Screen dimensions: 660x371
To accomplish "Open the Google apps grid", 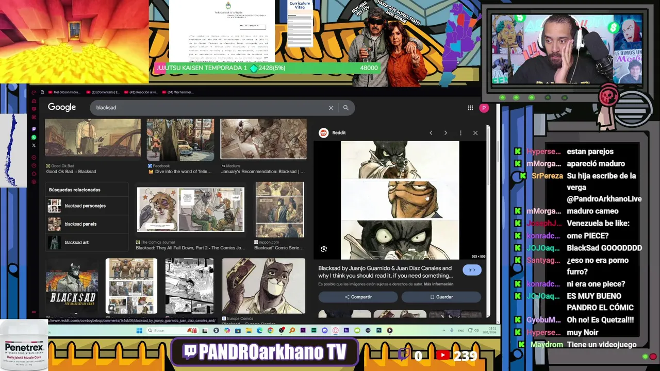I will coord(470,108).
